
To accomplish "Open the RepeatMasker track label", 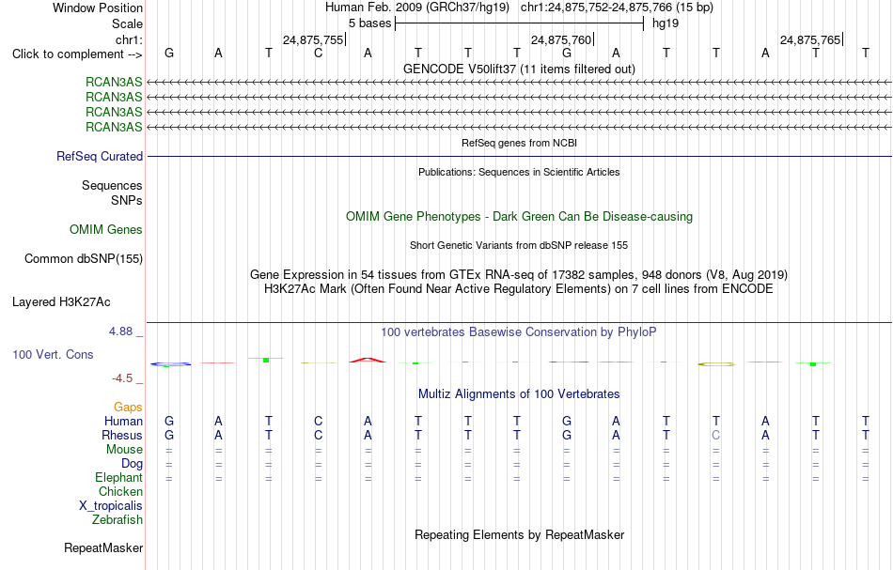I will [x=103, y=548].
